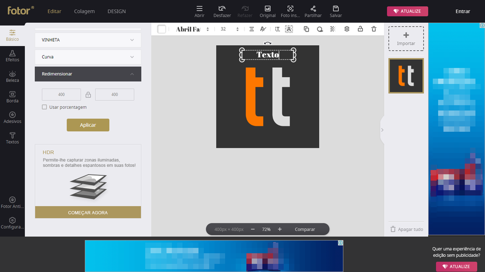
Task: Open the transparency options icon
Action: pos(333,29)
